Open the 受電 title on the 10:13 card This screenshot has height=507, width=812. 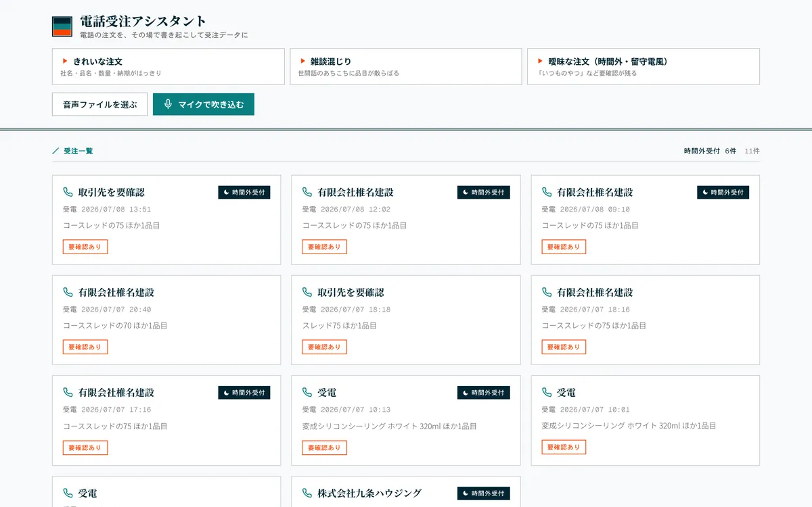tap(327, 392)
